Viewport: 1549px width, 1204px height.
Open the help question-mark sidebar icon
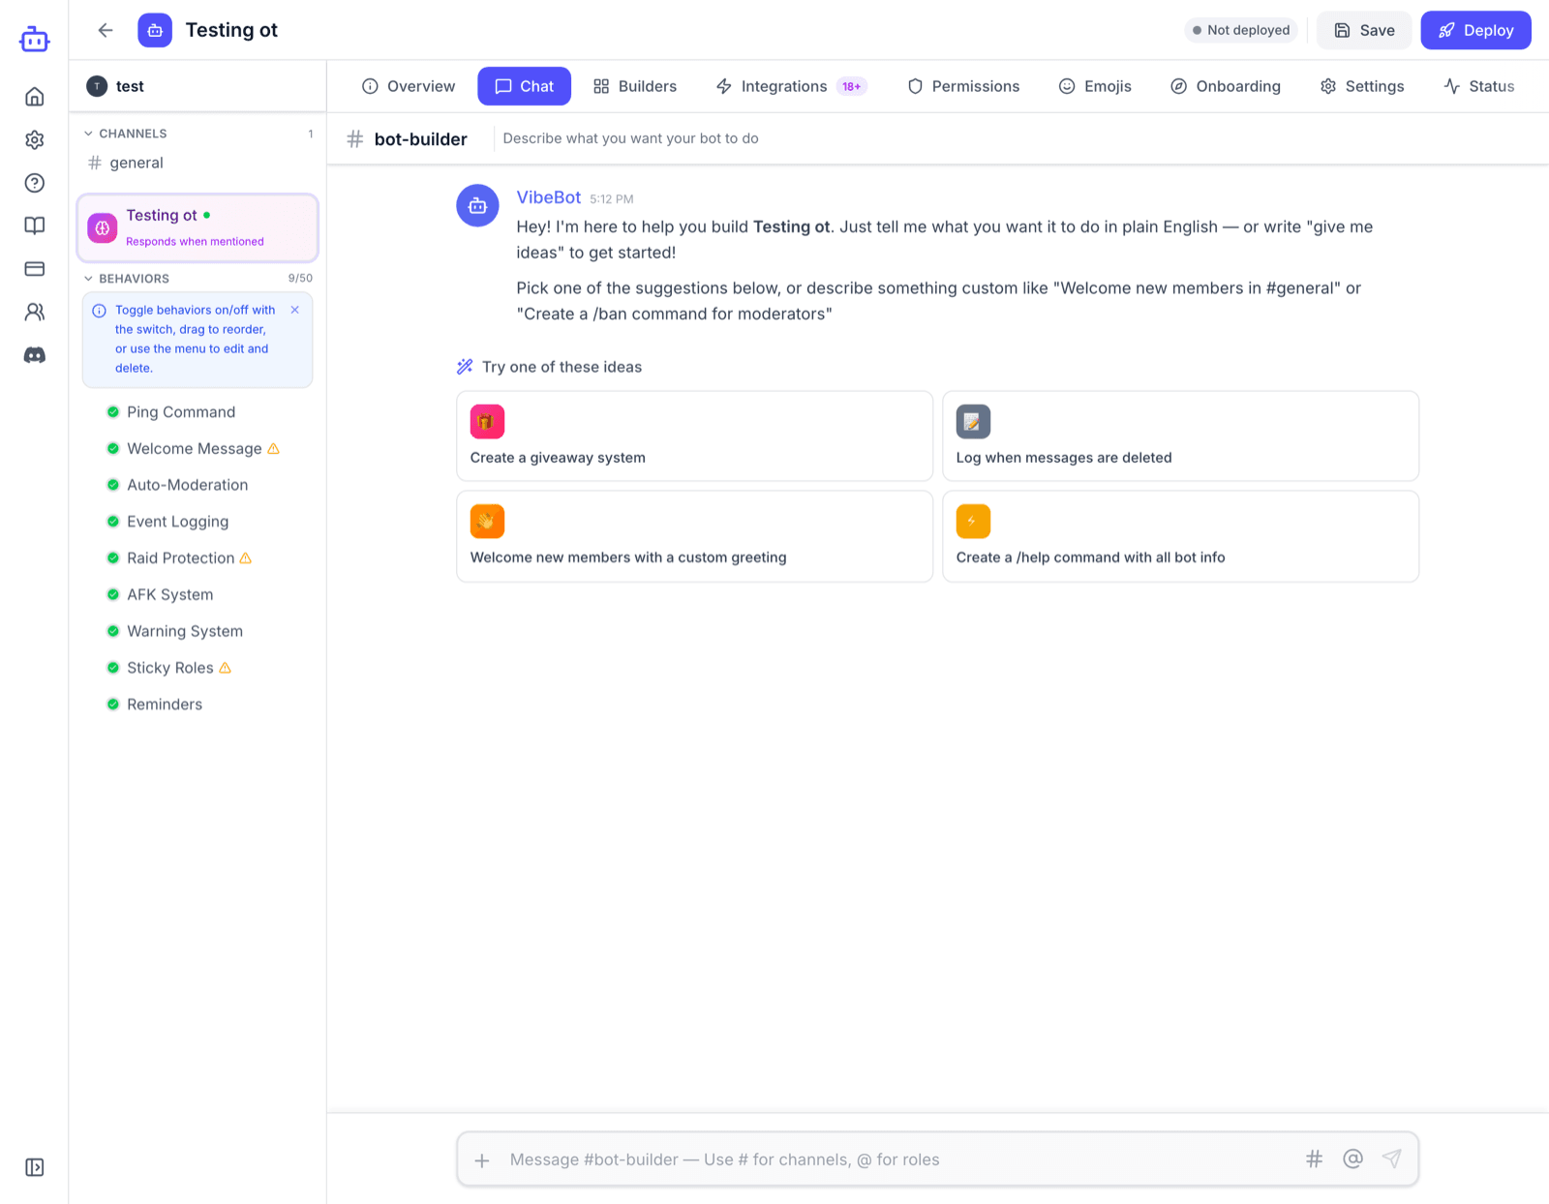coord(34,183)
